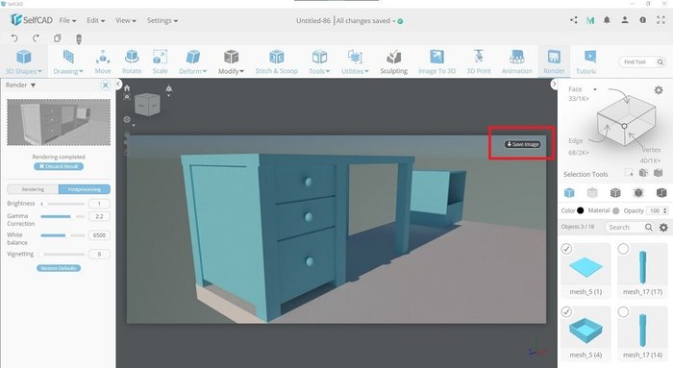Select the Image To 3D tool

(436, 62)
